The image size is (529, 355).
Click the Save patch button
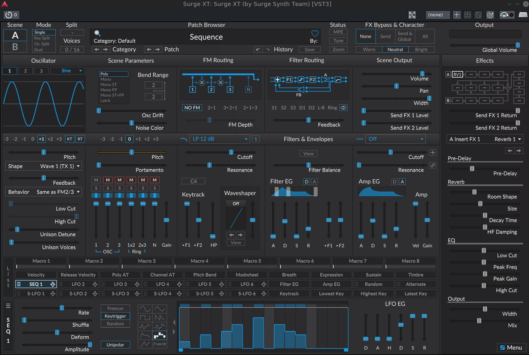coord(309,49)
